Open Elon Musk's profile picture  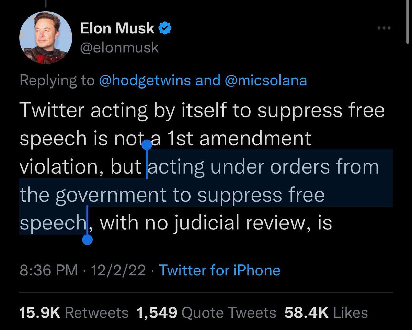pyautogui.click(x=46, y=40)
